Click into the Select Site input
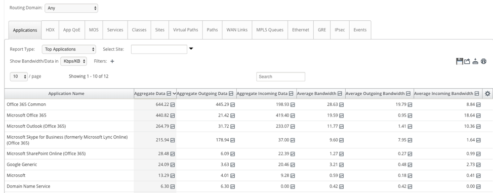The image size is (493, 193). click(159, 49)
